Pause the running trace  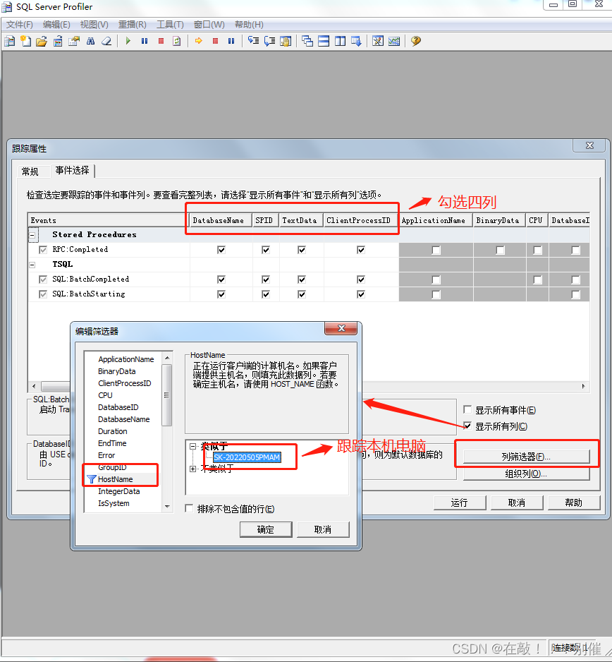(x=144, y=41)
